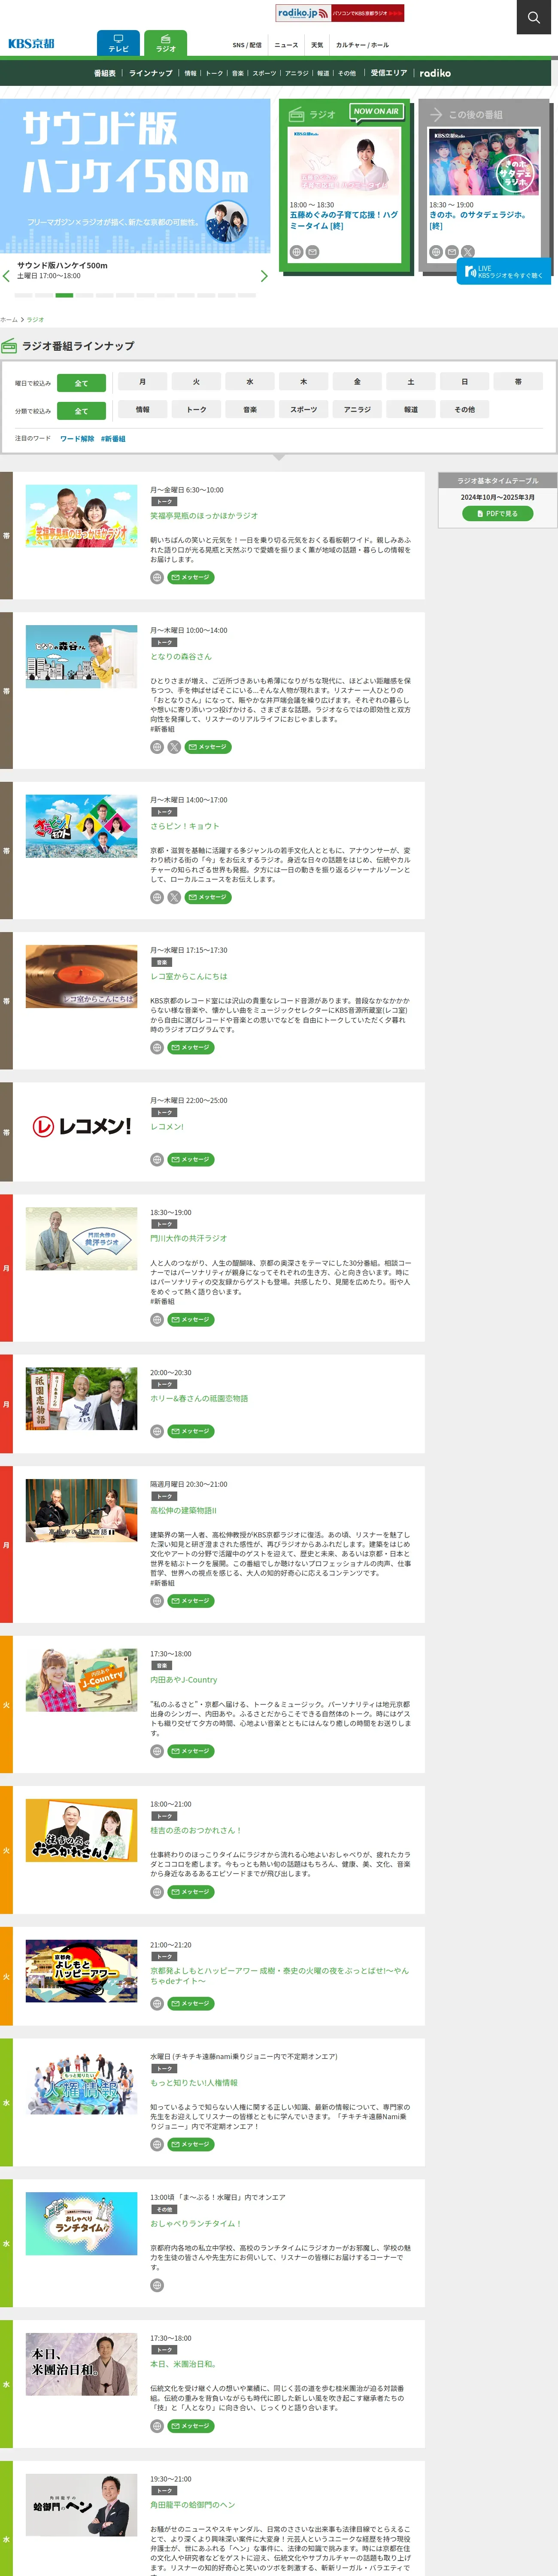Click メッセージ button for 内田あやJ-Country
Screen dimensions: 558x2576
click(x=191, y=1751)
